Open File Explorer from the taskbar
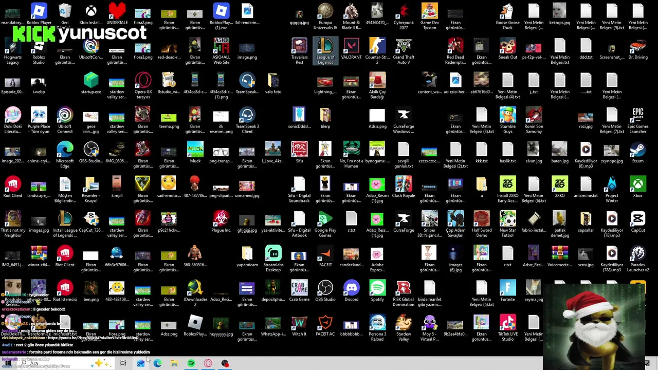 tap(174, 363)
